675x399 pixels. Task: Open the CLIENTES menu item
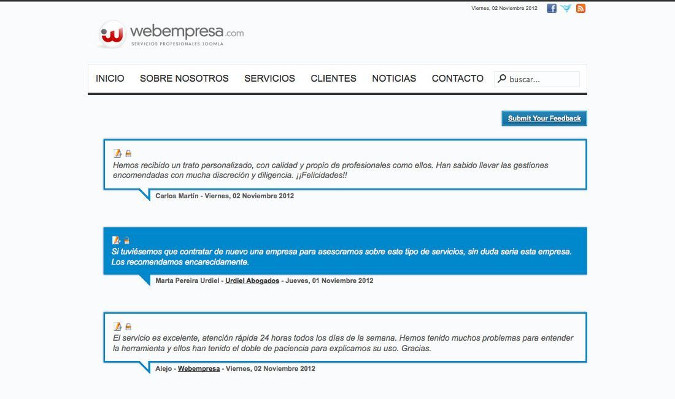coord(334,79)
